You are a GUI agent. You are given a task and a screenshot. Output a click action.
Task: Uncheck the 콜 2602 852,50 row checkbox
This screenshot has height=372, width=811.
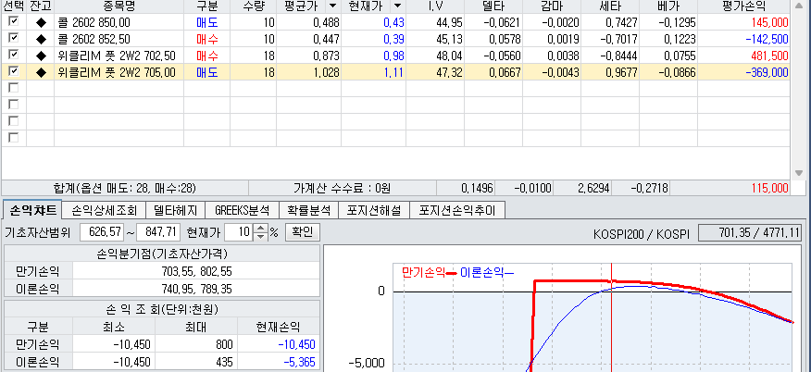point(14,38)
